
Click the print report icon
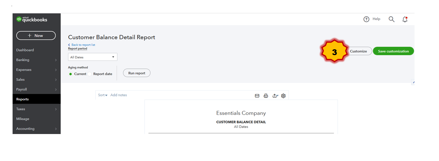[266, 96]
